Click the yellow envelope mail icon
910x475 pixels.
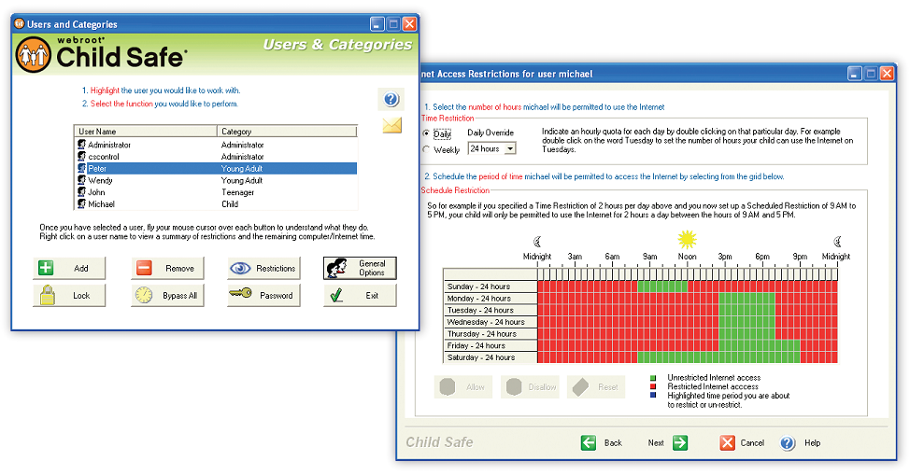coord(391,125)
